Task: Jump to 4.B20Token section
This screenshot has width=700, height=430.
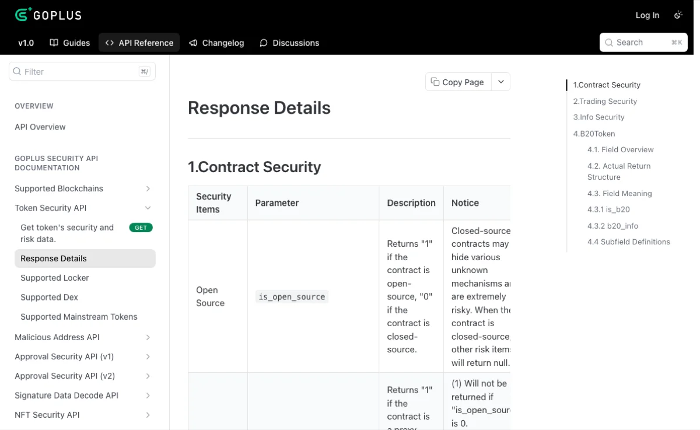Action: pos(594,133)
